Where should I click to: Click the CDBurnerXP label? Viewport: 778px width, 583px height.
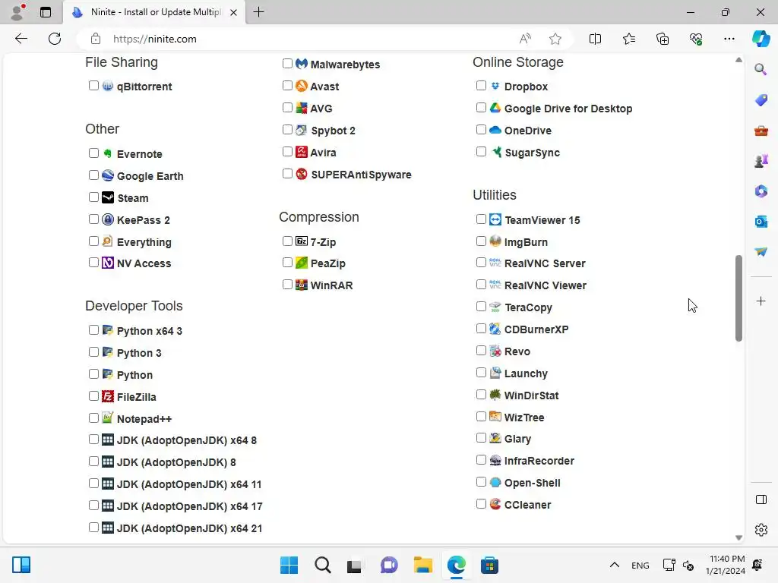point(536,329)
